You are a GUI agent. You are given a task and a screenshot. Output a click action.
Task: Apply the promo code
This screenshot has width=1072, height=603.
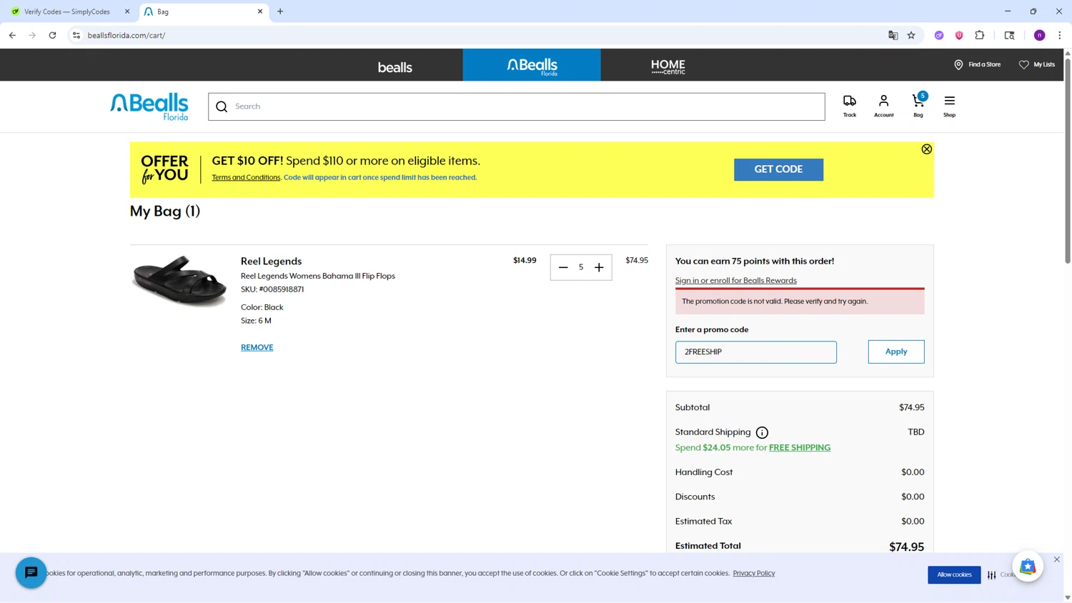pos(895,352)
